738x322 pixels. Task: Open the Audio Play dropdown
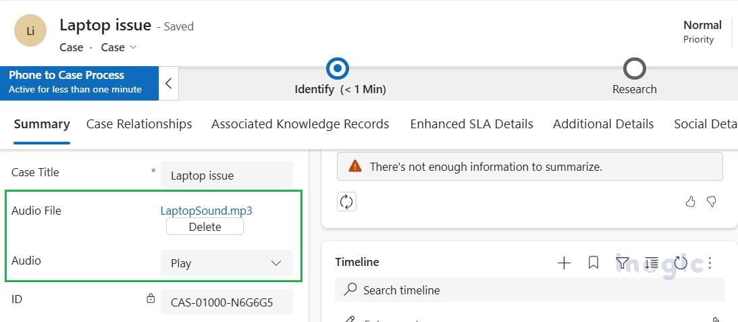(226, 263)
